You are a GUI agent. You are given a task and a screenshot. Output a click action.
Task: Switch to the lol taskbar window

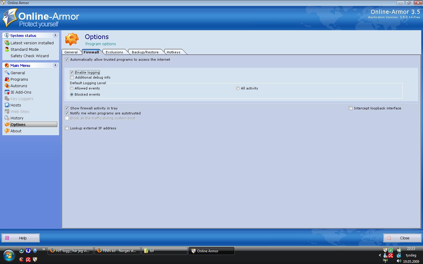(x=164, y=251)
